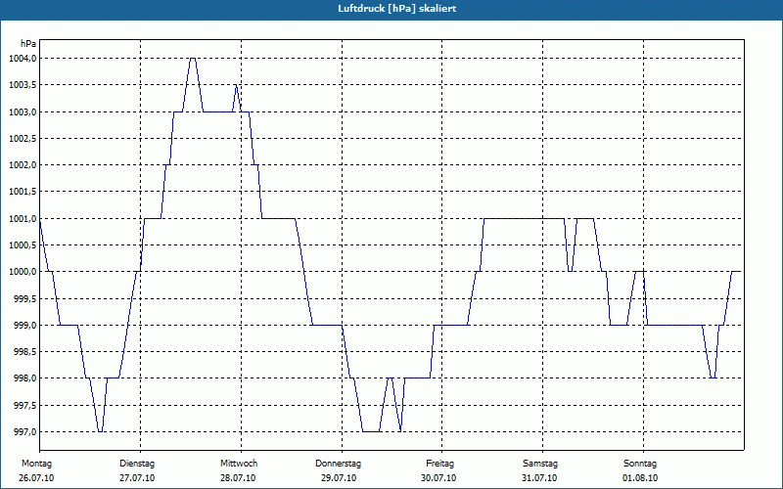Click the title 'Luftdruck [hPa] skaliert'
The image size is (783, 489).
[x=397, y=9]
